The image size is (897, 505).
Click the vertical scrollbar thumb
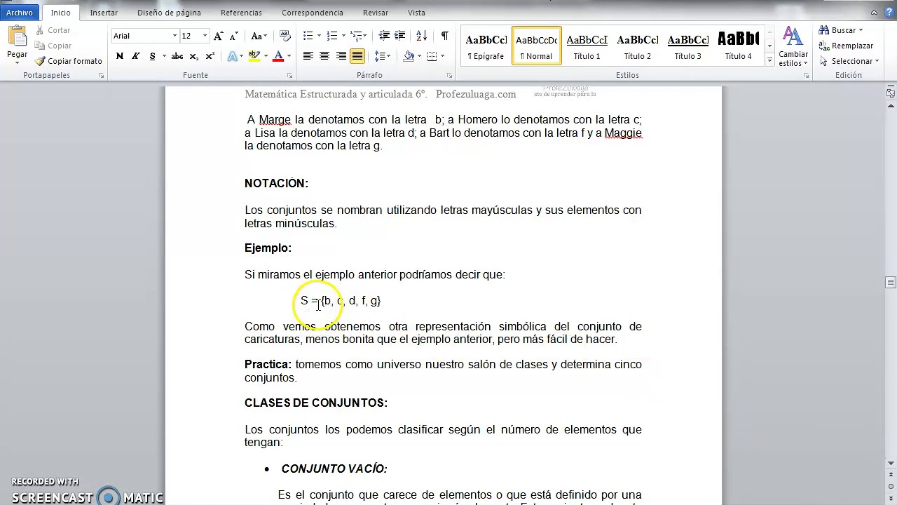pos(891,283)
